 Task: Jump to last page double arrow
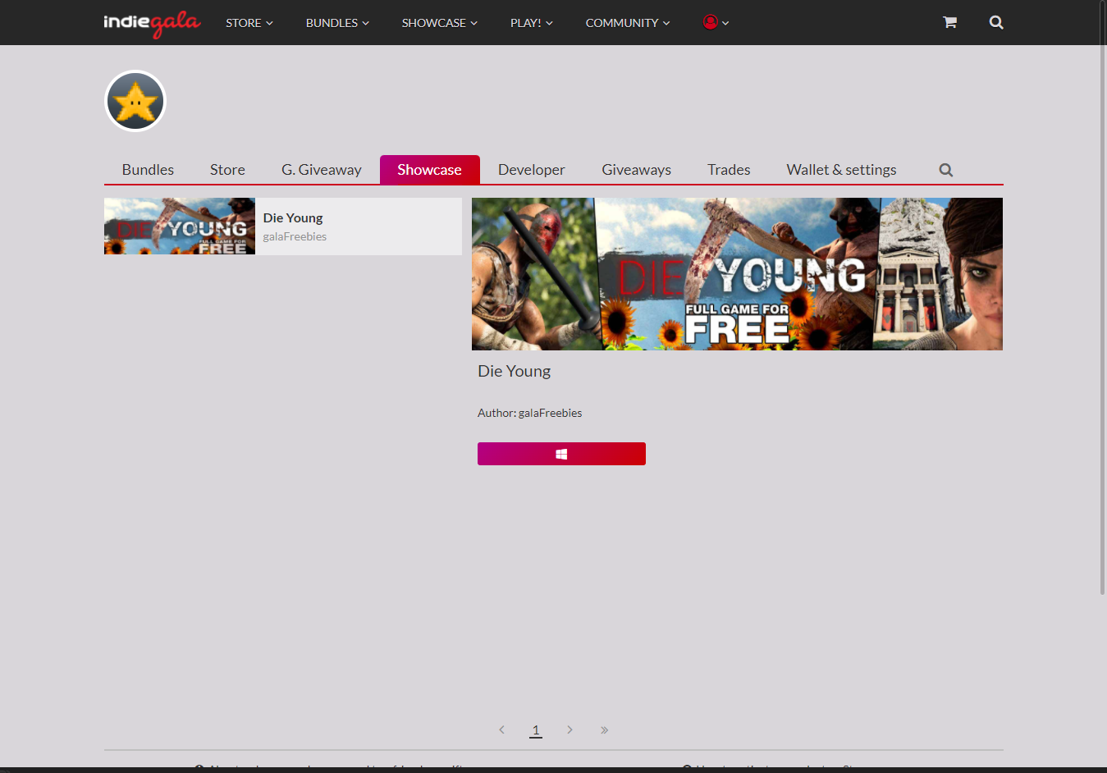tap(604, 730)
